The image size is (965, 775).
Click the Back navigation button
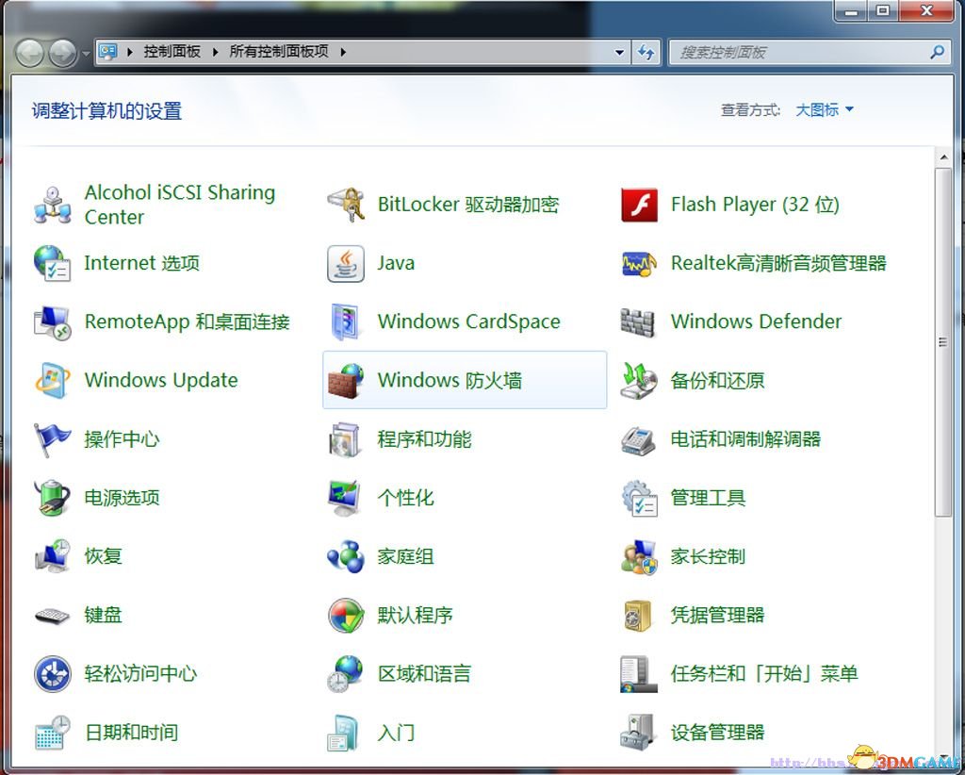click(x=29, y=53)
